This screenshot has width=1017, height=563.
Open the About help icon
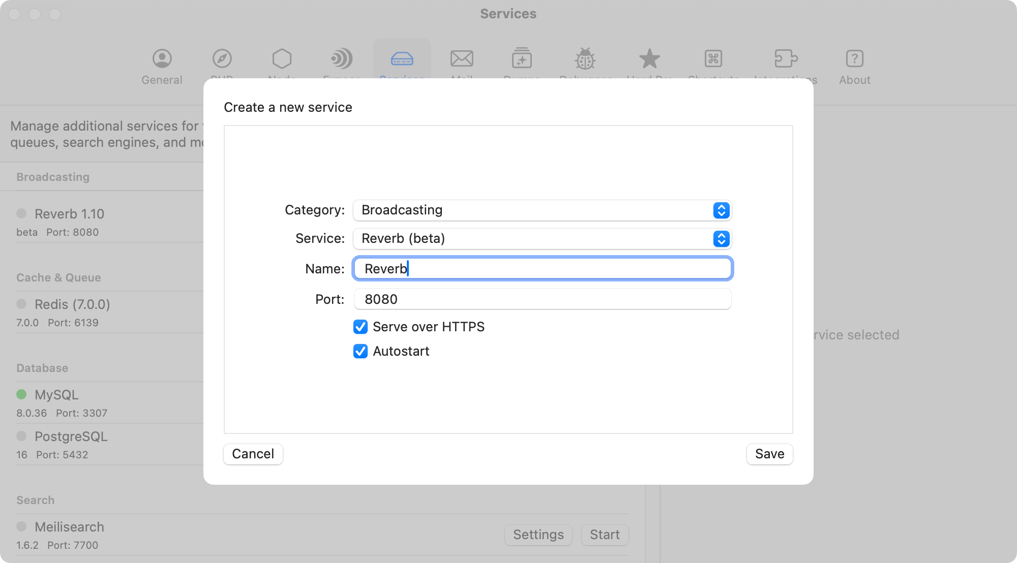pos(854,58)
